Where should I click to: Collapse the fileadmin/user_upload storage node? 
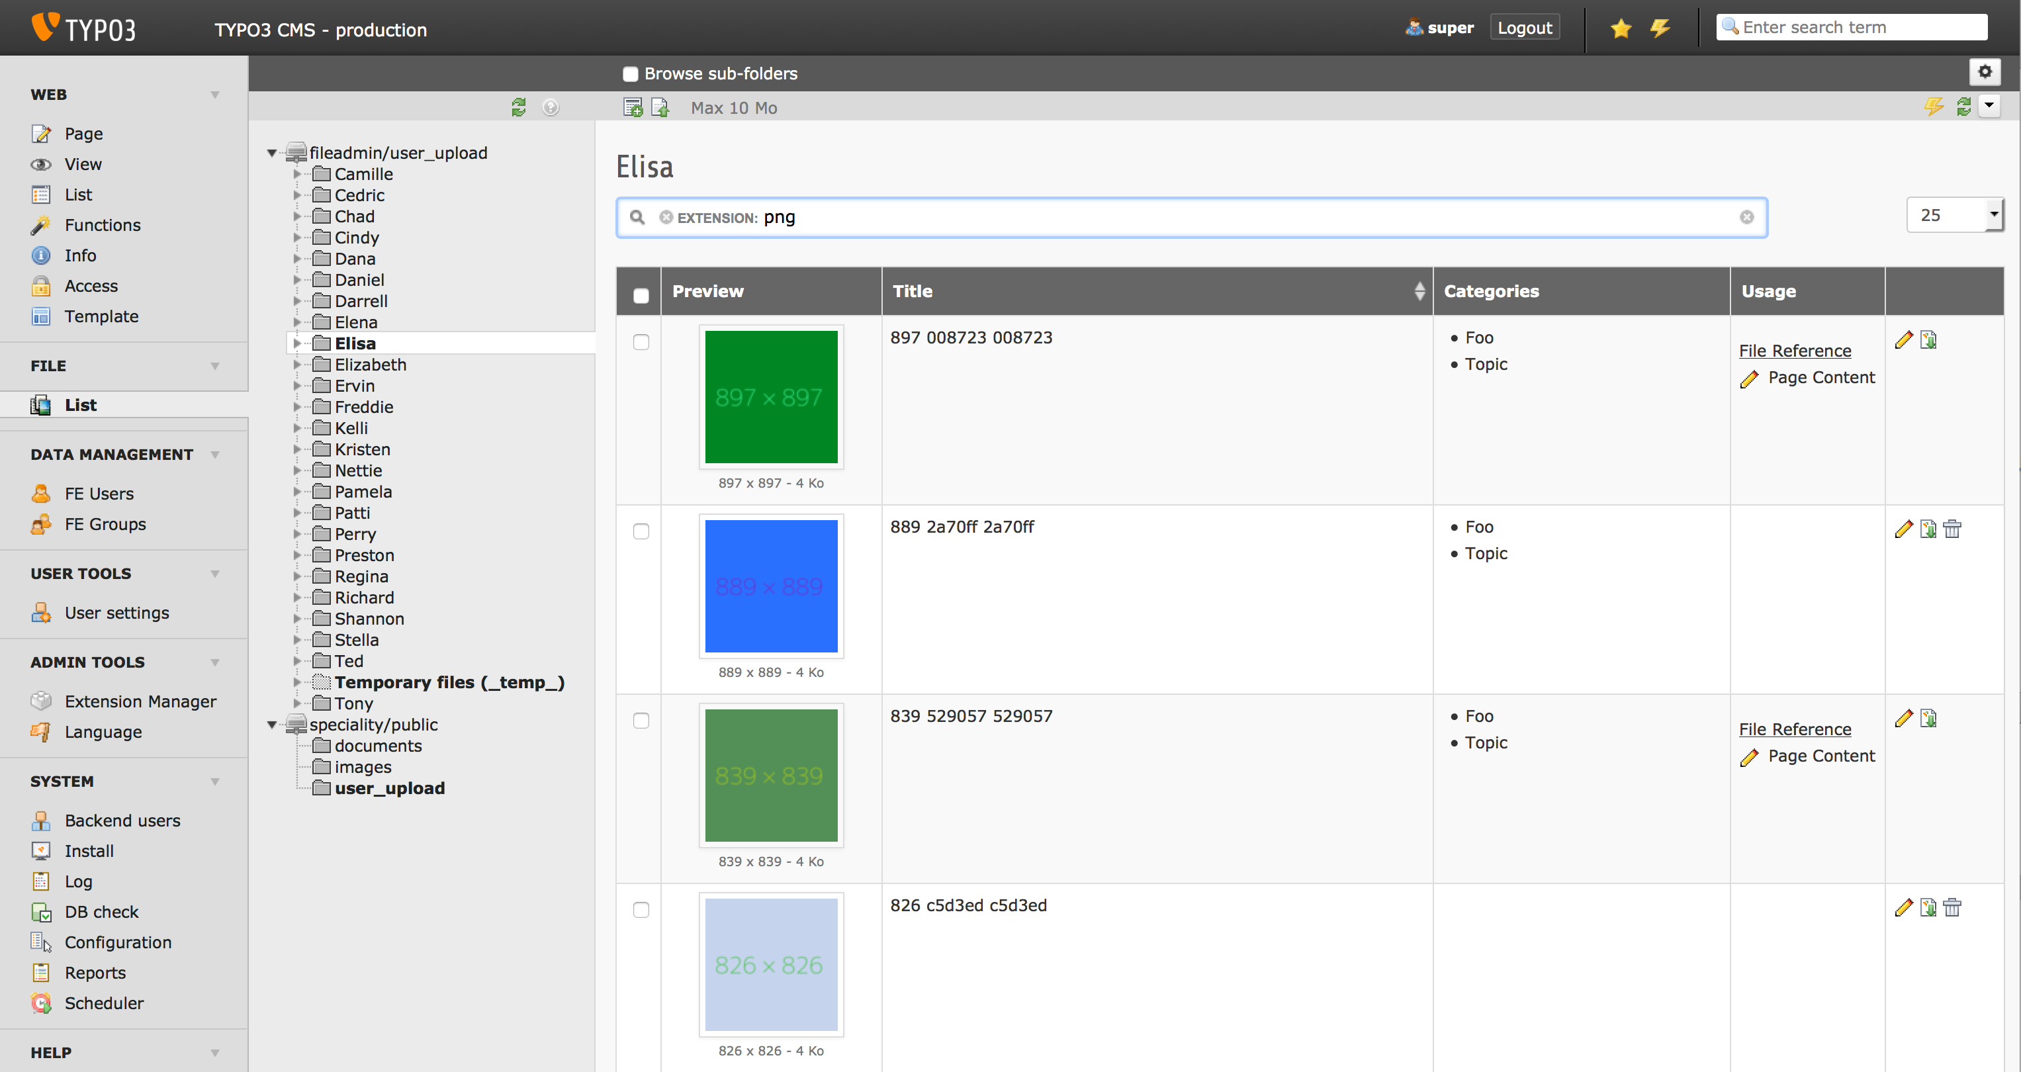tap(272, 153)
